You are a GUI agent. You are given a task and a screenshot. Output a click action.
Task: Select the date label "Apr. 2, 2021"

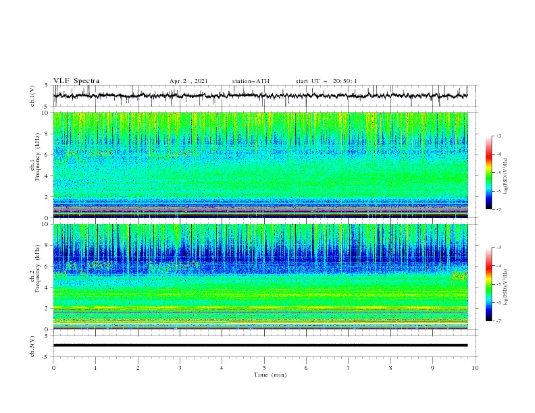pyautogui.click(x=188, y=81)
